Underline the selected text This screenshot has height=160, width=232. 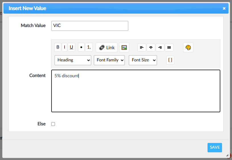click(x=71, y=47)
